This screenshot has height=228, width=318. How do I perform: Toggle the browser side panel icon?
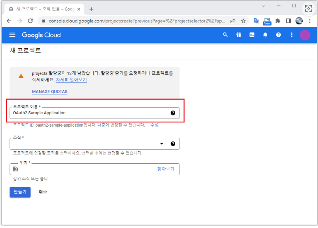[288, 21]
